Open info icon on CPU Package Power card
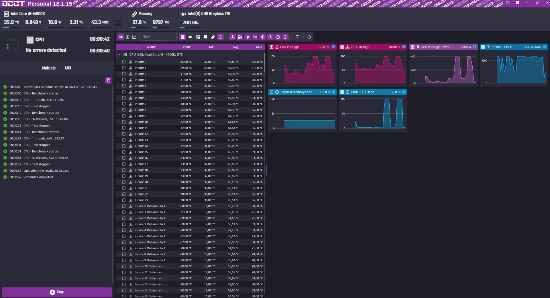Viewport: 550px width, 298px height. (474, 47)
